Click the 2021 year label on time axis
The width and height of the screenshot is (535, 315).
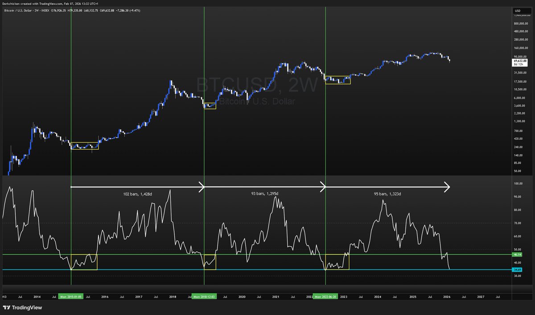coord(276,296)
